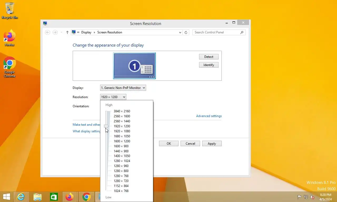Open Advanced settings link
337x202 pixels.
[209, 116]
